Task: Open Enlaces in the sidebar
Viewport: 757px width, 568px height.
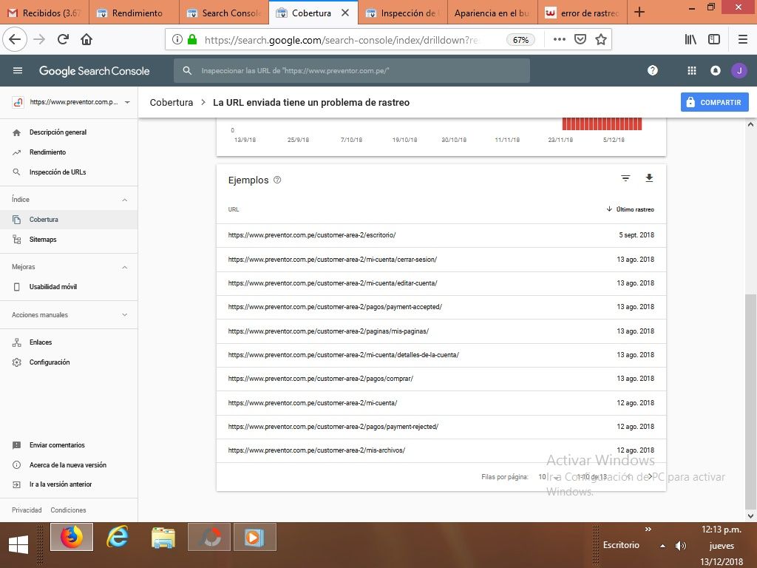Action: pyautogui.click(x=69, y=342)
